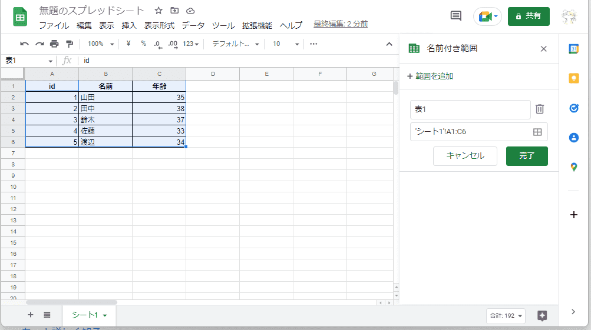The image size is (591, 330).
Task: Select cell containing 渡辺
Action: click(x=105, y=142)
